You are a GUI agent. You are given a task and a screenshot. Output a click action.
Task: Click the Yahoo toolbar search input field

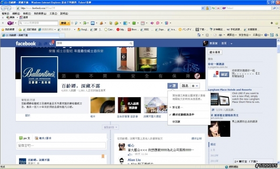38,23
